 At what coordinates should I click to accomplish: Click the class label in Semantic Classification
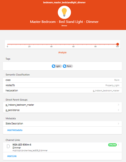(8, 80)
